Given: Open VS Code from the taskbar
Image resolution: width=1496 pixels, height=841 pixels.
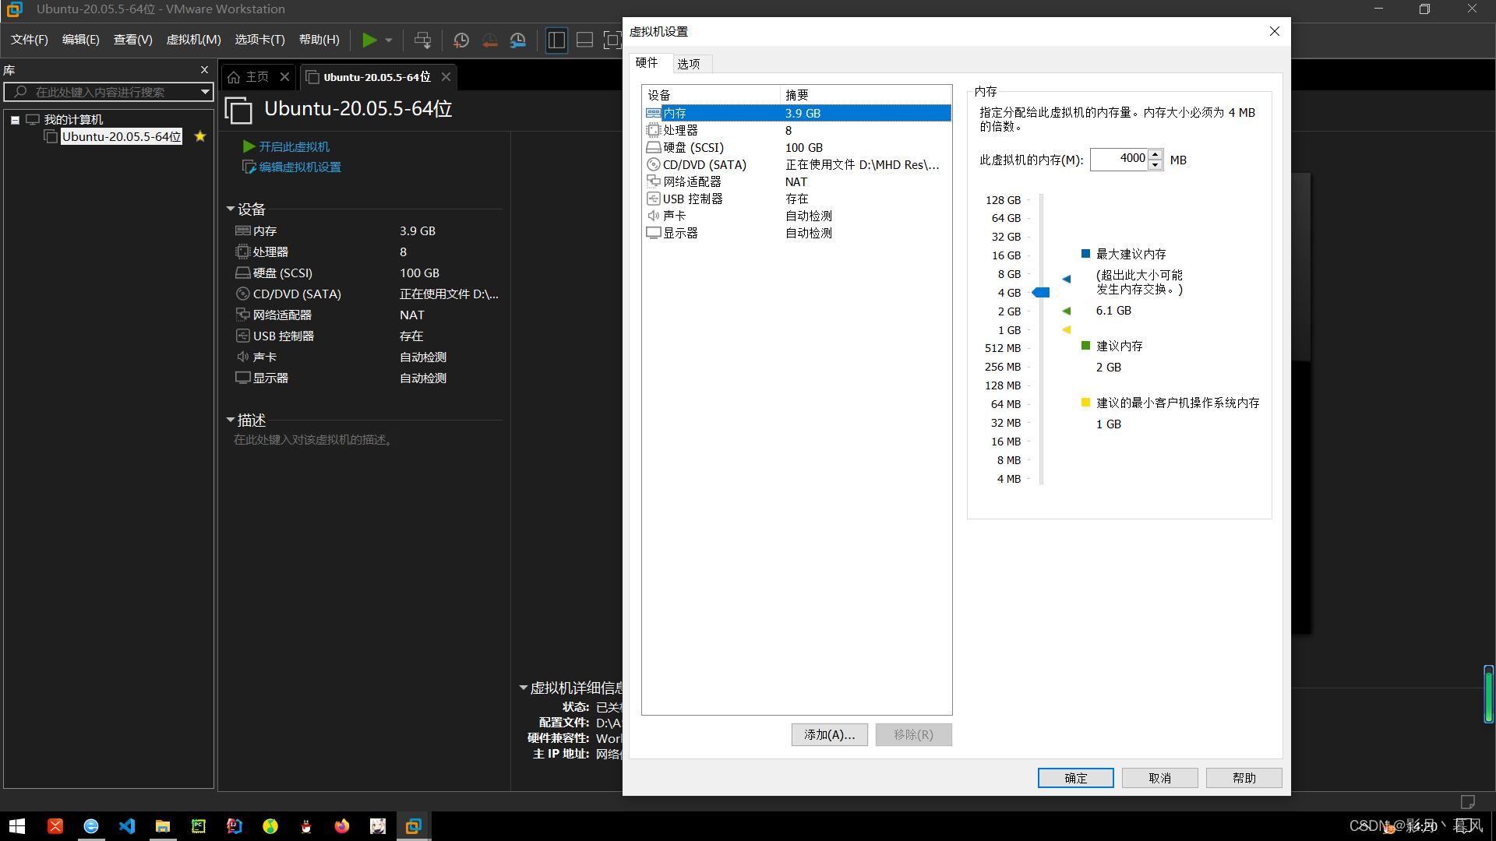Looking at the screenshot, I should point(127,826).
